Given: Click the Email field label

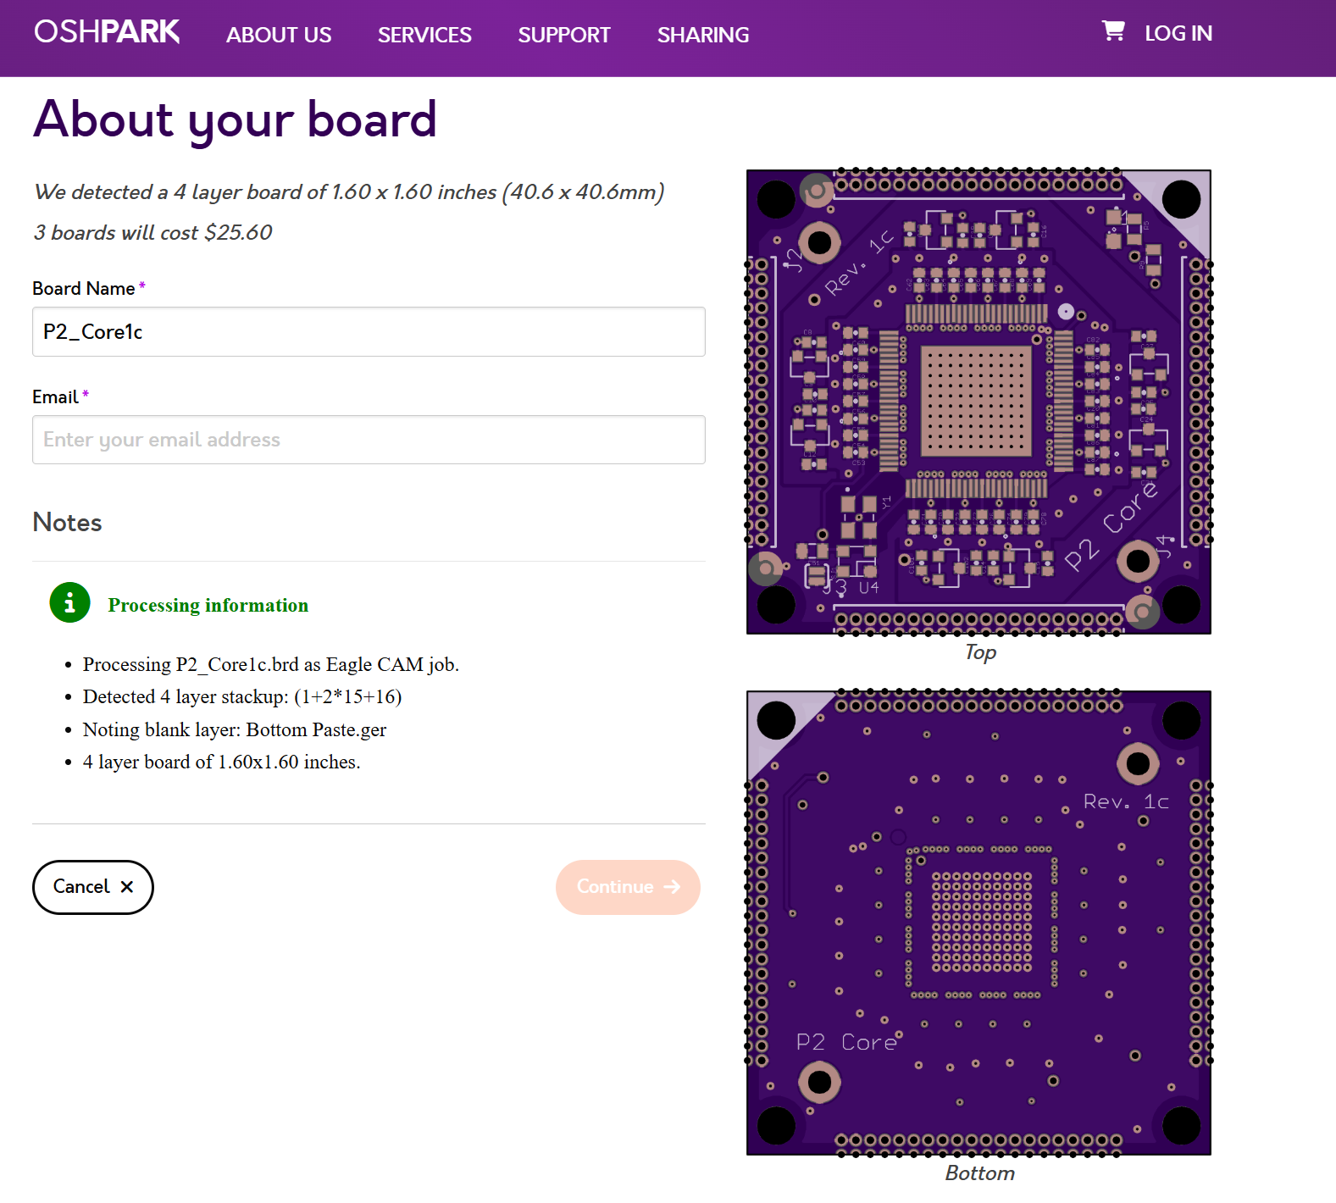Looking at the screenshot, I should pos(55,397).
